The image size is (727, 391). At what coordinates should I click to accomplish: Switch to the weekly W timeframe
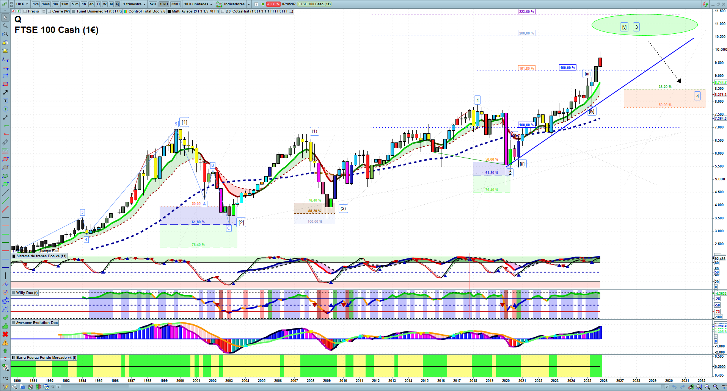pyautogui.click(x=105, y=4)
